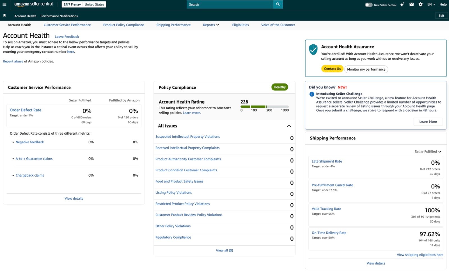Click the Leave Feedback link

coord(67,37)
